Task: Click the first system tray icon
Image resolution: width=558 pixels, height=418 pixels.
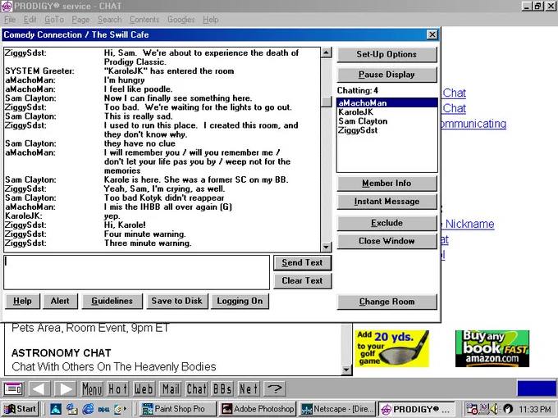Action: point(472,409)
